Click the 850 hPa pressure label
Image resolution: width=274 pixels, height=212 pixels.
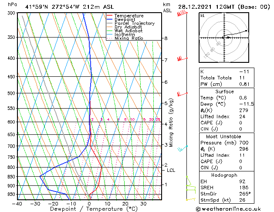pyautogui.click(x=12, y=177)
